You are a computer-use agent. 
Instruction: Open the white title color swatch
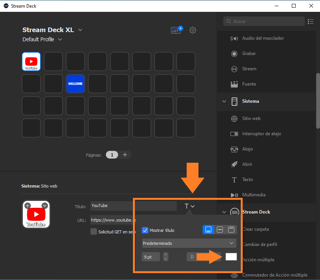pyautogui.click(x=231, y=257)
